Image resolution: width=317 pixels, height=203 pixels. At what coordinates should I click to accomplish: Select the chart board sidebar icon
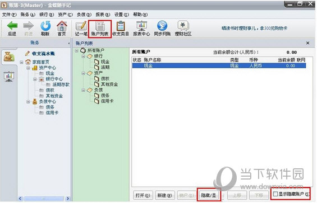[9, 77]
